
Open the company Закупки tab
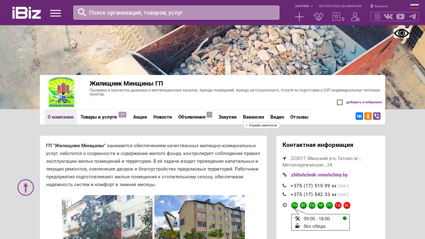pos(227,117)
